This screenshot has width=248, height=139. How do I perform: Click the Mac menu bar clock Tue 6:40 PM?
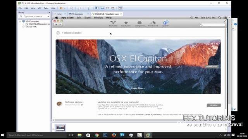click(208, 18)
